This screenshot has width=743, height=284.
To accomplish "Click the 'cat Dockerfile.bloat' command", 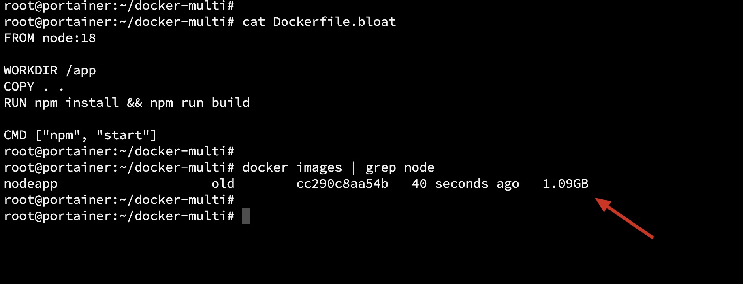I will point(319,22).
